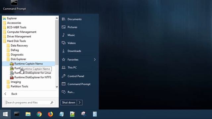Screen dimensions: 212x119
Task: Click the Control Panel wrench icon
Action: (64, 76)
